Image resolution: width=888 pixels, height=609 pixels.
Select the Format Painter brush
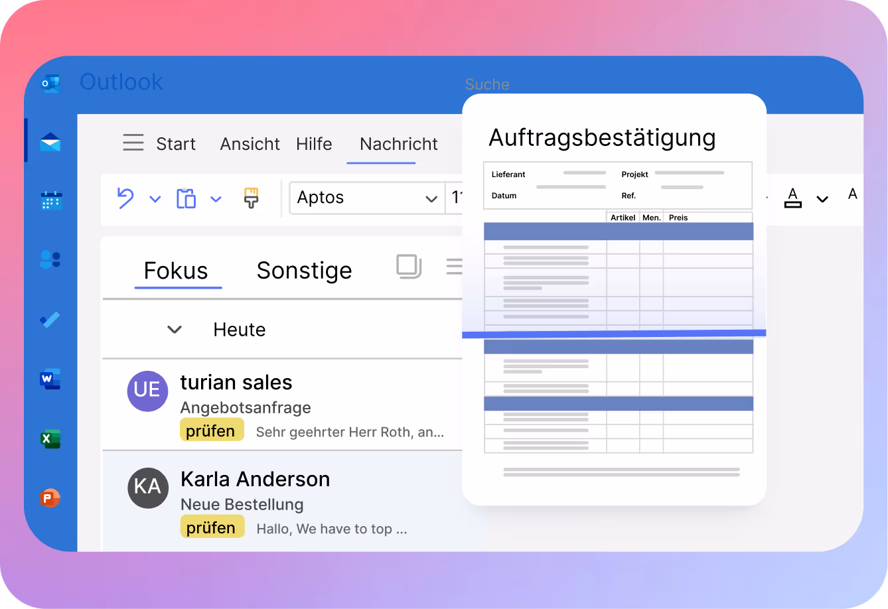click(251, 198)
